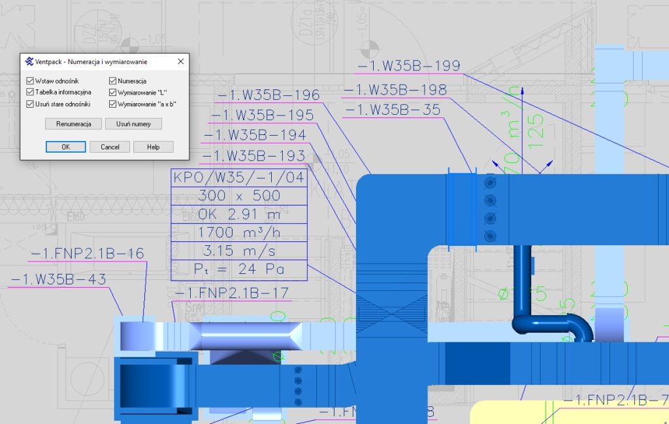
Task: Click the Ventpack logo icon in the title bar
Action: click(x=29, y=61)
